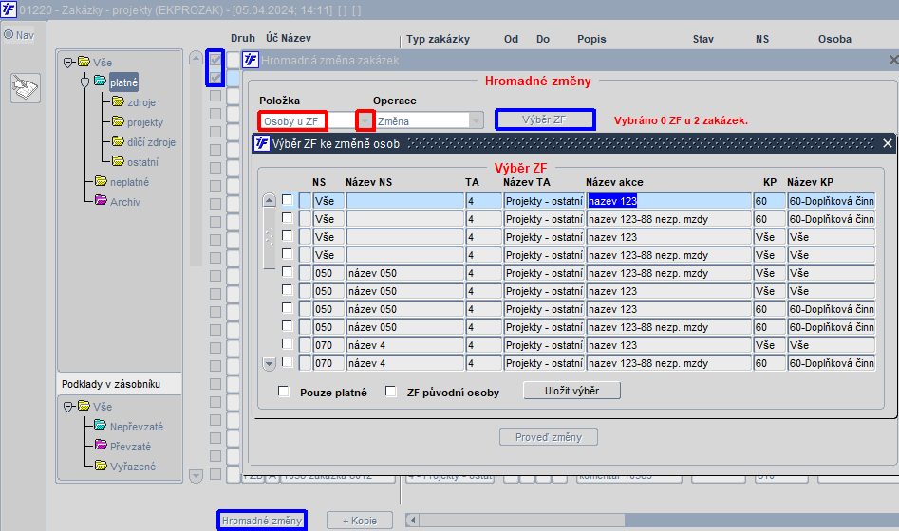Click the Výběr ZF list scrollbar thumb
The height and width of the screenshot is (531, 899).
pyautogui.click(x=269, y=238)
